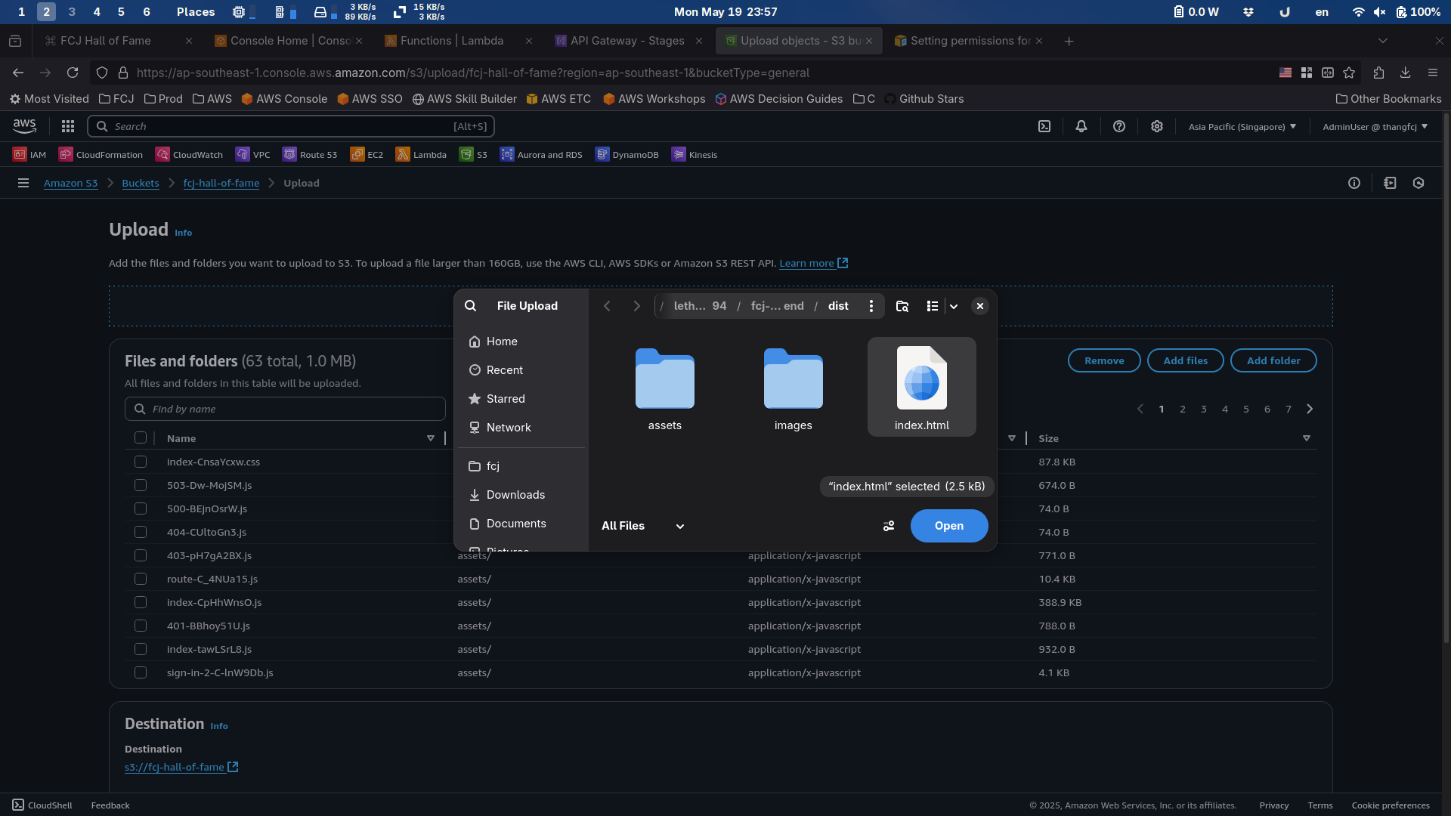Screen dimensions: 1451x816
Task: Open path options three-dot menu
Action: 871,305
